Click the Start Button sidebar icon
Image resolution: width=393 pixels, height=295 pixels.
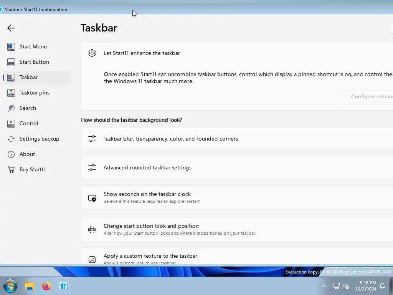(x=11, y=62)
